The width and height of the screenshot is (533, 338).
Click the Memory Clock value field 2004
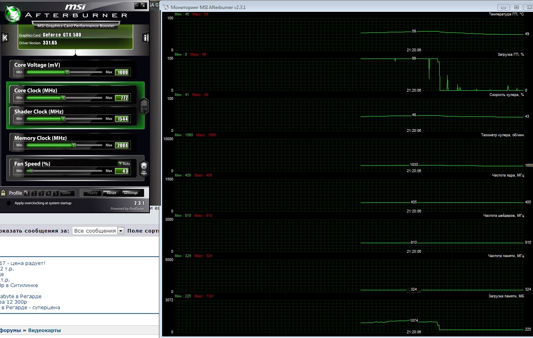tap(122, 145)
